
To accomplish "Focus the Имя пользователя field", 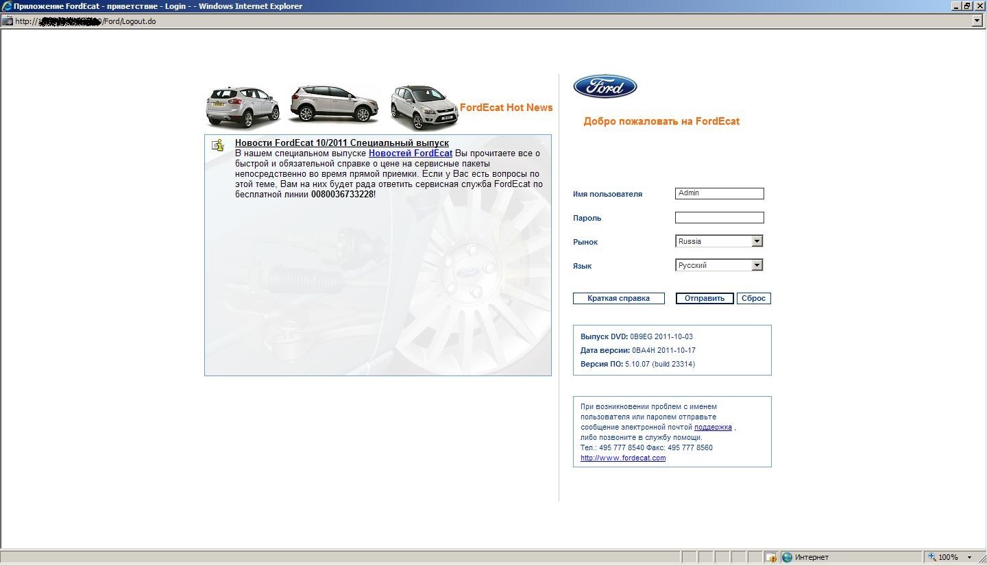I will [x=719, y=193].
